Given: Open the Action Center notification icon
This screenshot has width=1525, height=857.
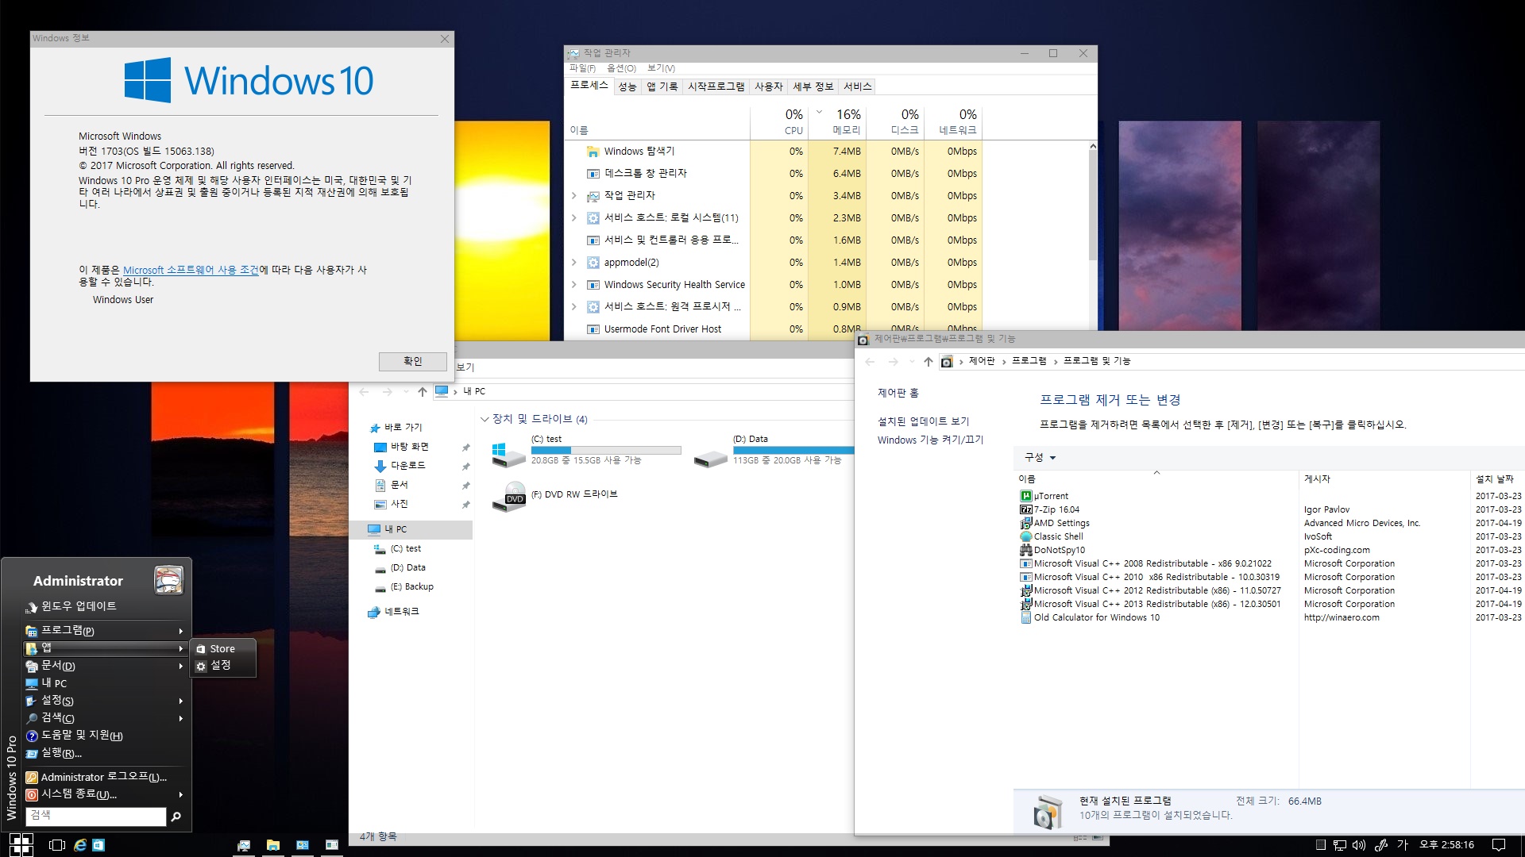Looking at the screenshot, I should tap(1499, 845).
